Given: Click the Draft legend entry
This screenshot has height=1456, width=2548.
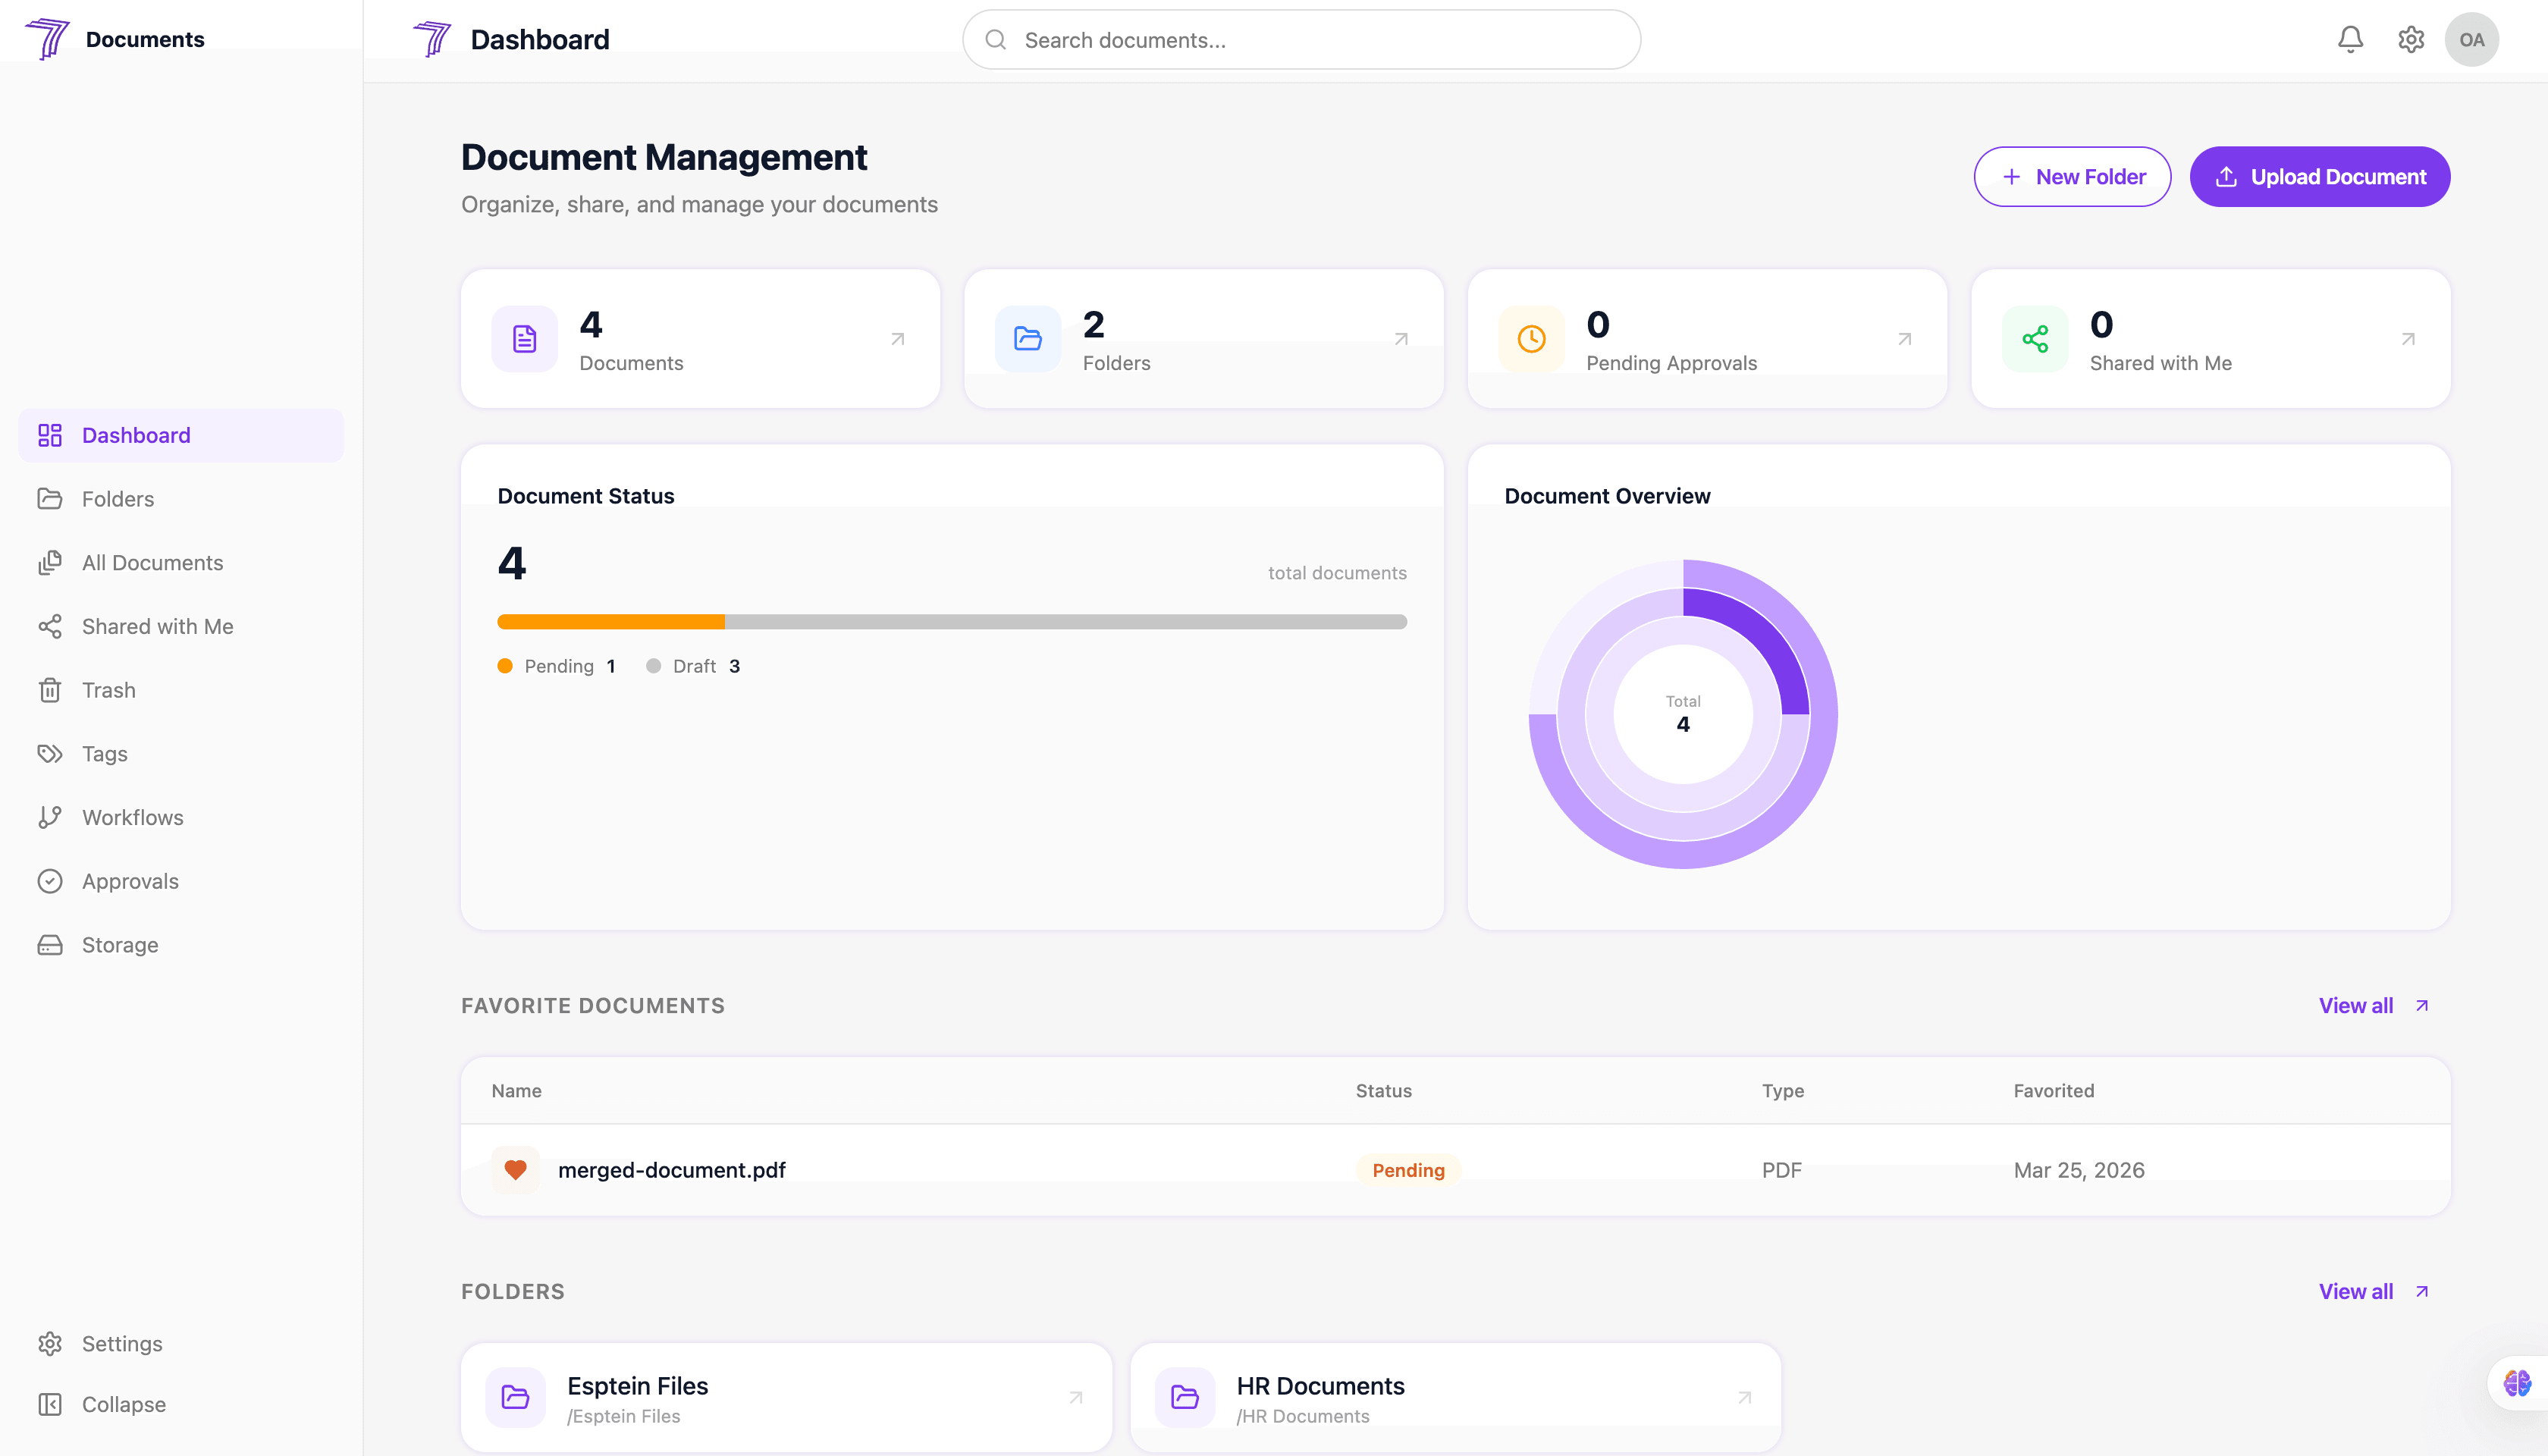Looking at the screenshot, I should pos(693,666).
